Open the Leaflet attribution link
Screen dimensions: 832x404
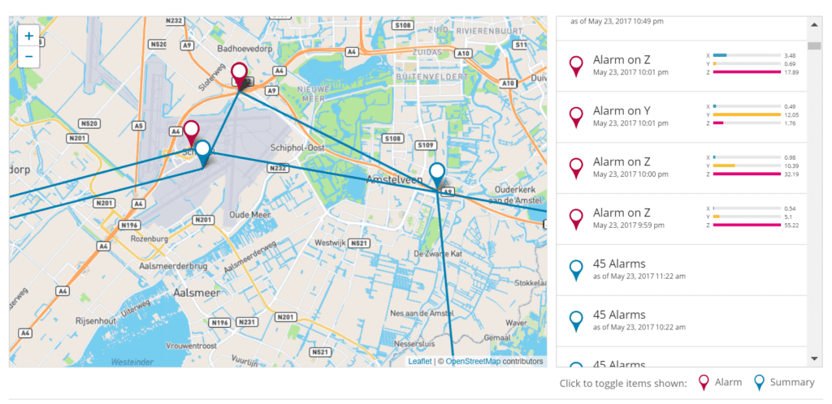click(420, 362)
